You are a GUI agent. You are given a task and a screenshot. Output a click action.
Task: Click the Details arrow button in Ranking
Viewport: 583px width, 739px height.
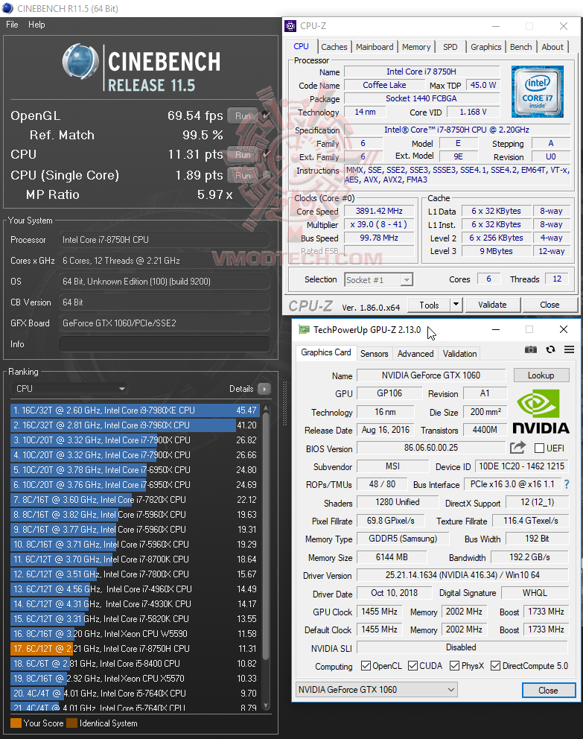click(x=264, y=389)
